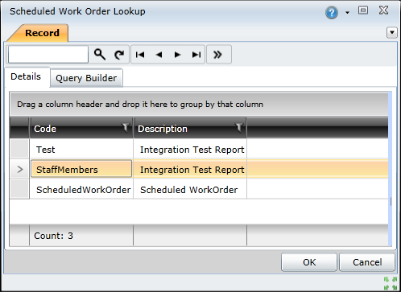Open the Record ribbon tab
The image size is (401, 292).
click(x=40, y=33)
